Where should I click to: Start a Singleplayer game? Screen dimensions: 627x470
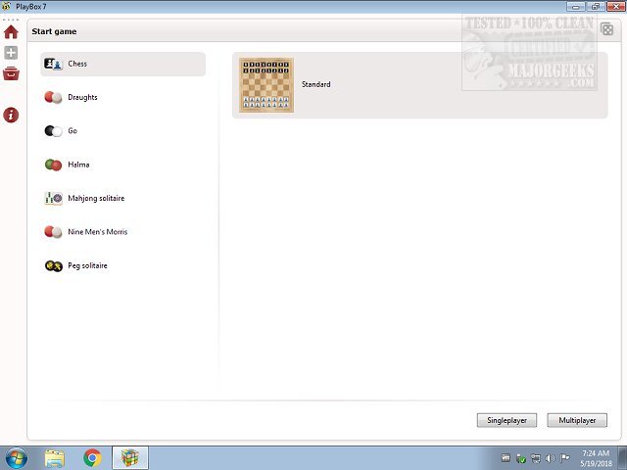[x=506, y=420]
